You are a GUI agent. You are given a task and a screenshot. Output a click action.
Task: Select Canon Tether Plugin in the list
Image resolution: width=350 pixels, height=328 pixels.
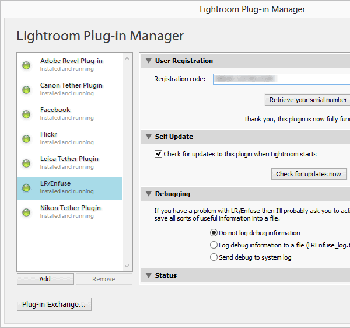pyautogui.click(x=70, y=89)
